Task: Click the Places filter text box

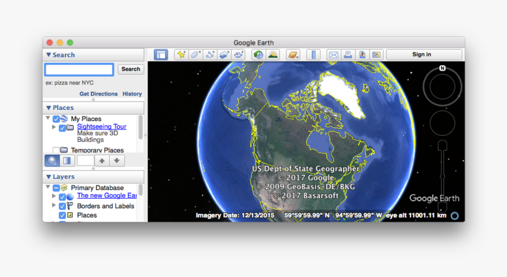Action: pos(85,161)
